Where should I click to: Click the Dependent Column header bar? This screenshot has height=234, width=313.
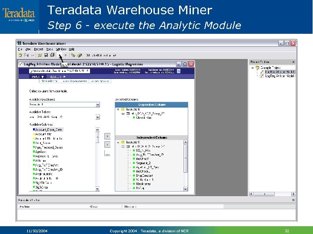tap(152, 105)
